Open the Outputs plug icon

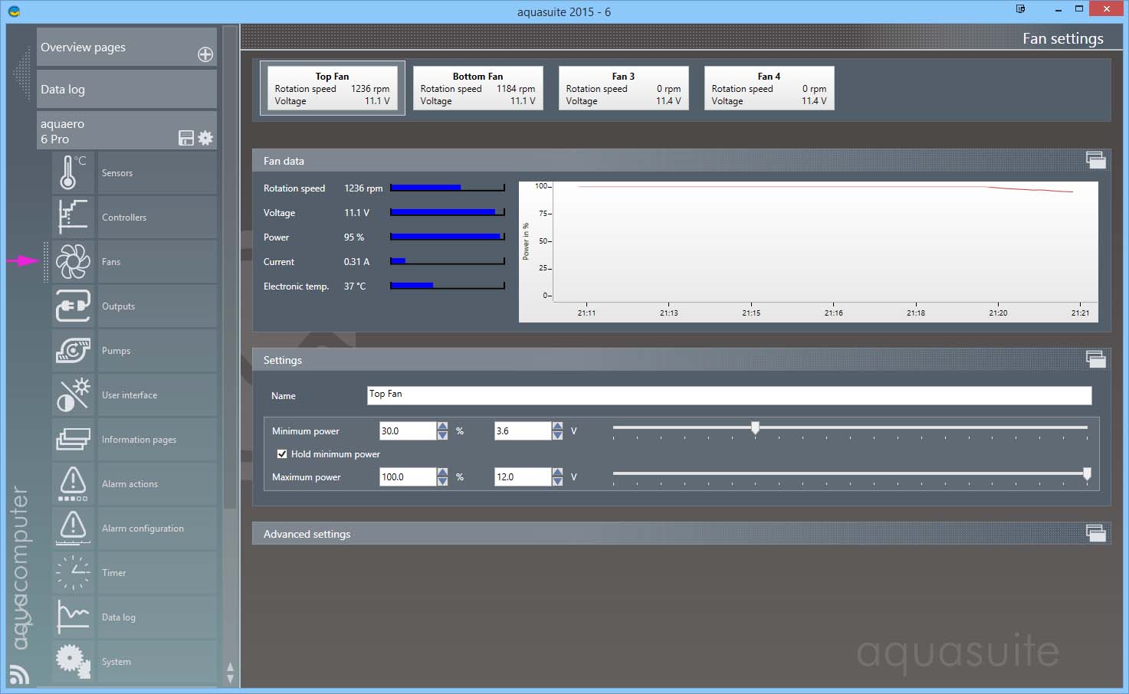pos(73,306)
